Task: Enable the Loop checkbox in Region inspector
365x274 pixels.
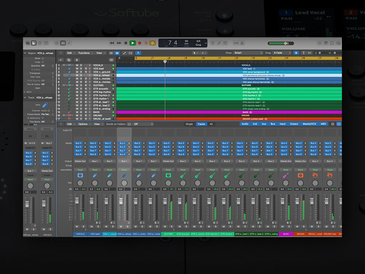Action: pos(43,62)
